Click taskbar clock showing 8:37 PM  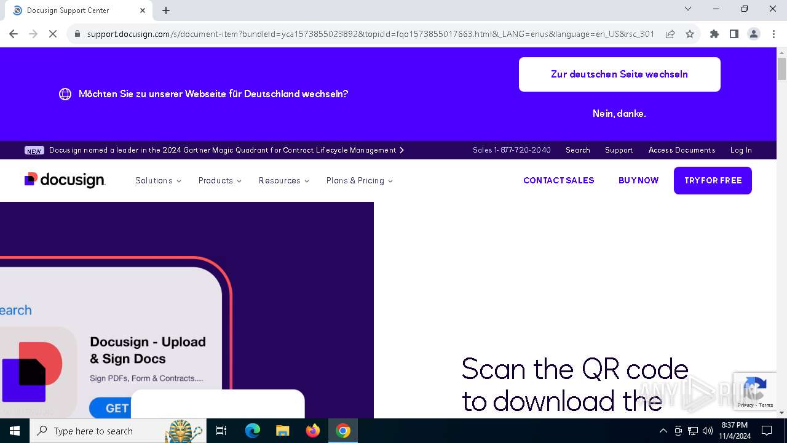[x=735, y=431]
